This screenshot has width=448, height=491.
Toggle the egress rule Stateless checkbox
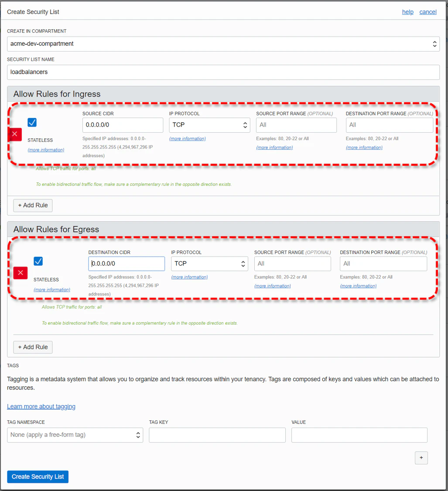(38, 261)
